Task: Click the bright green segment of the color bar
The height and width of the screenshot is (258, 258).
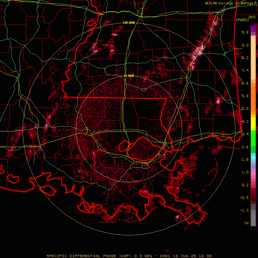Action: click(x=253, y=138)
